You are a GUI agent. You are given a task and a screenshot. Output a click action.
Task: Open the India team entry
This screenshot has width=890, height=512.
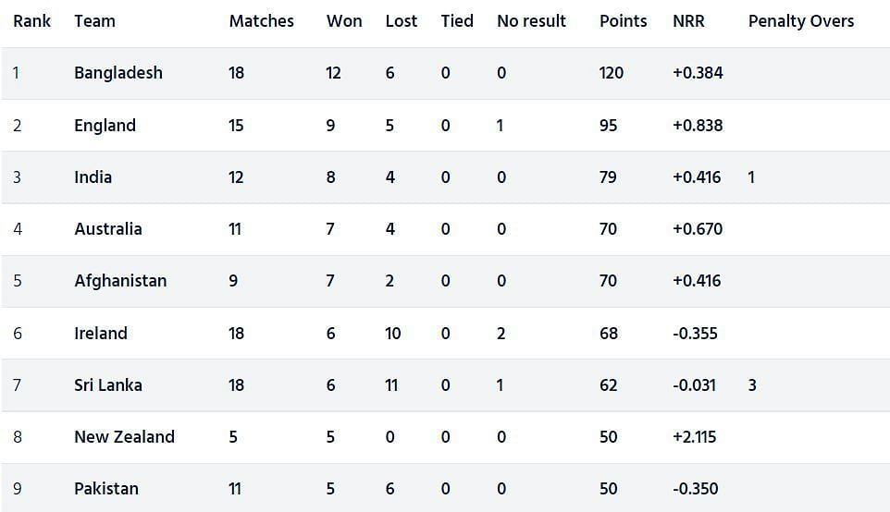pyautogui.click(x=93, y=177)
